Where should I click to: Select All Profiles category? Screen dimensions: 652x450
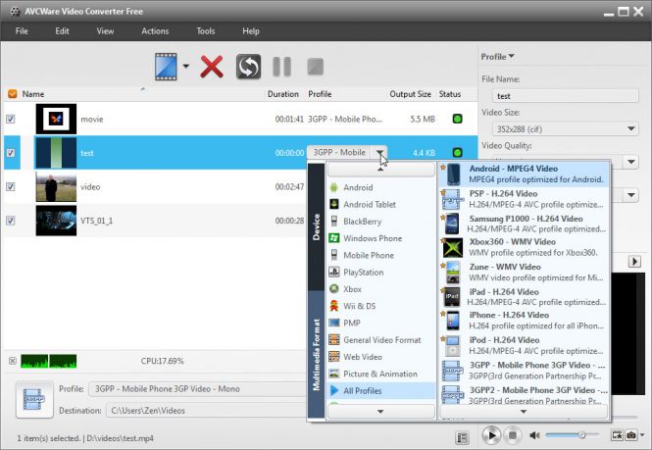pos(362,390)
